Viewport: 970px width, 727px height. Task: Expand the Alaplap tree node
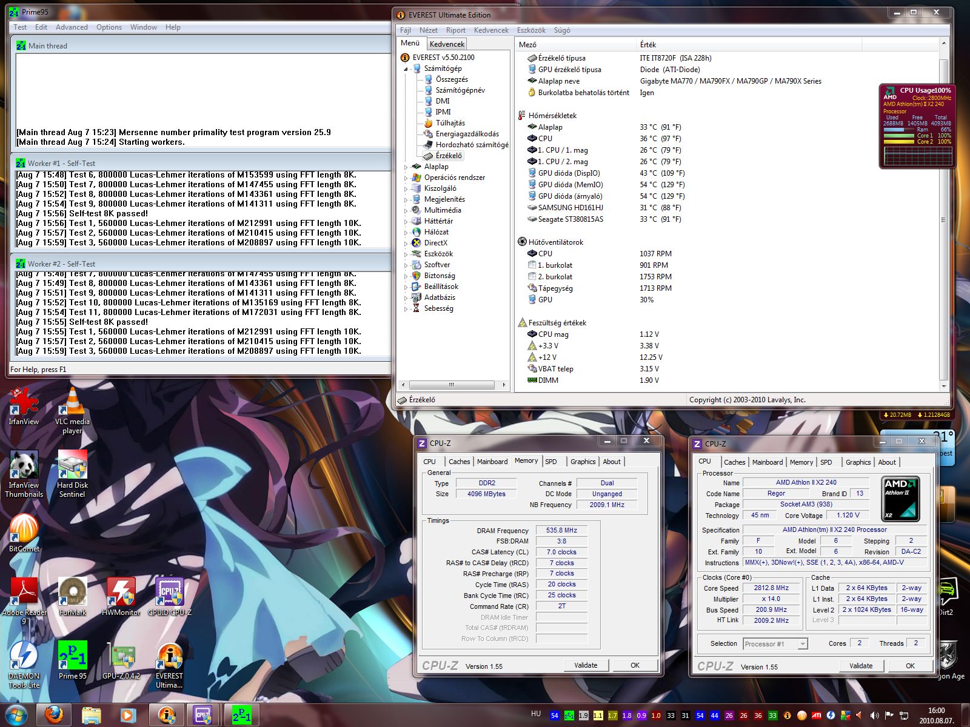(x=406, y=167)
